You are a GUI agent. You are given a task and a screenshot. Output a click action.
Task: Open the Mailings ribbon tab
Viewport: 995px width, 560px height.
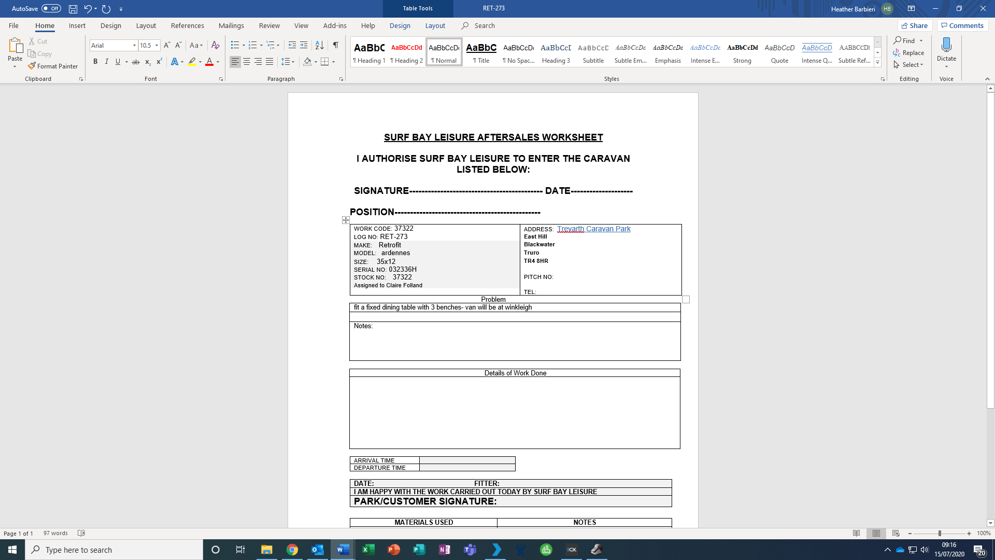[x=231, y=25]
